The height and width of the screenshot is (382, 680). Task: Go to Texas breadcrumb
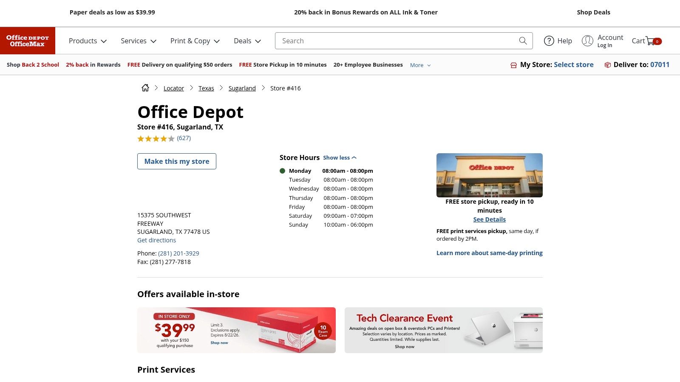click(206, 88)
